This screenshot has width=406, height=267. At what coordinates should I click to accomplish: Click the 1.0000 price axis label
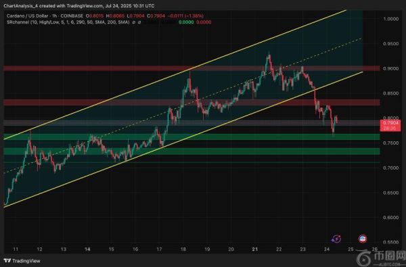[x=390, y=19]
